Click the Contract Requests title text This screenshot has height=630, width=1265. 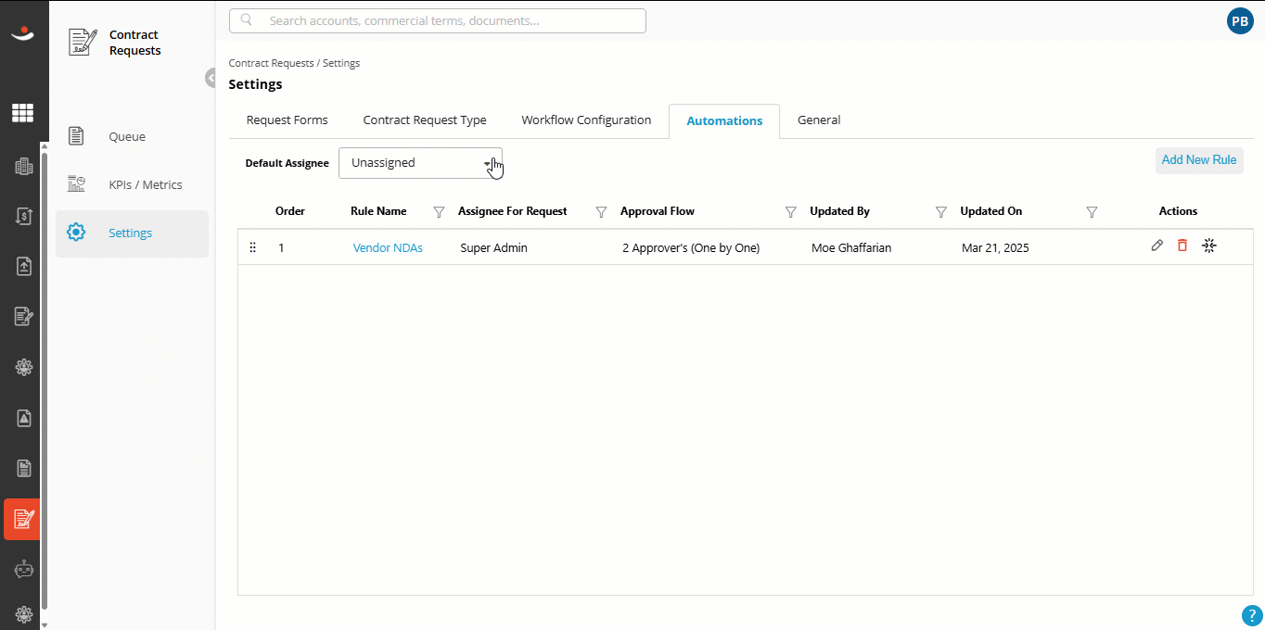click(135, 43)
